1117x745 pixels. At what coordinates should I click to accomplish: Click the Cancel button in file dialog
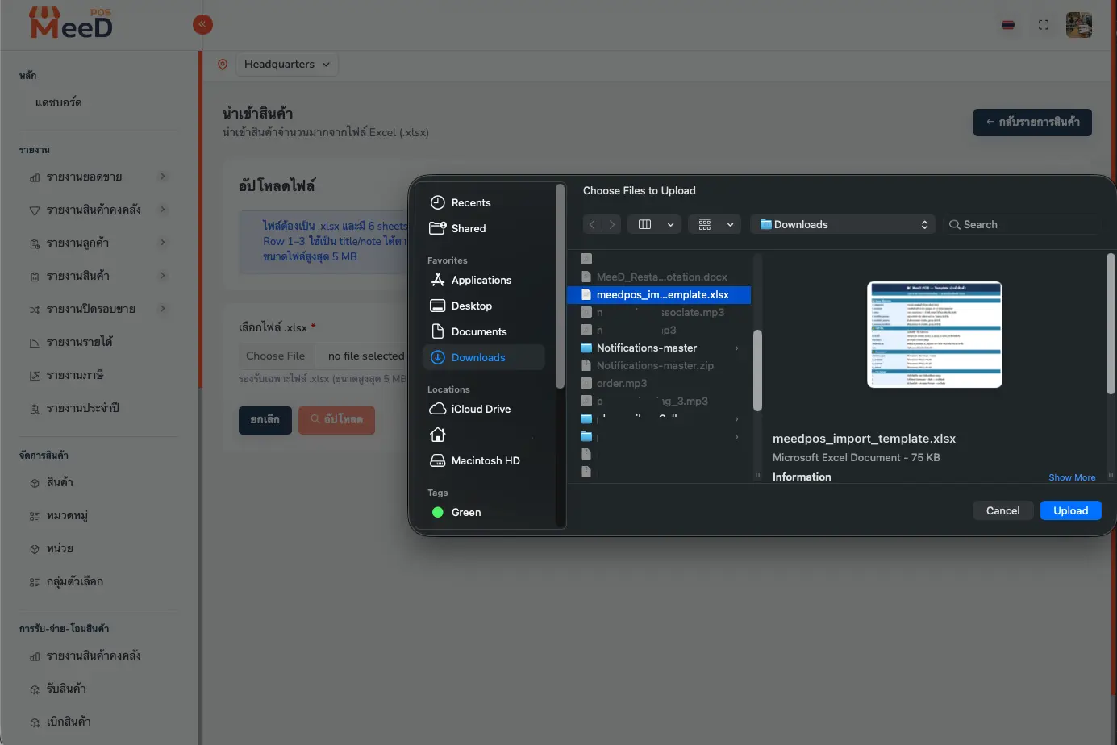[x=1002, y=511]
